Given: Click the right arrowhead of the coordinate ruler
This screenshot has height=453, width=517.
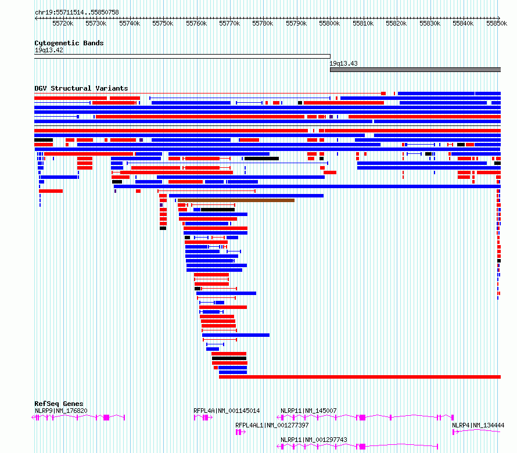Looking at the screenshot, I should pyautogui.click(x=499, y=18).
